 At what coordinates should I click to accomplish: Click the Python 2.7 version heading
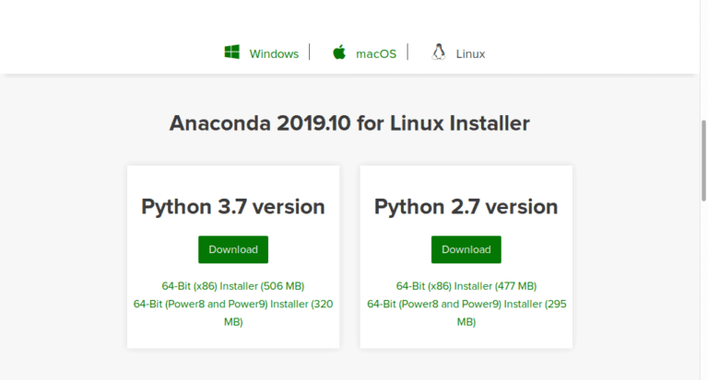point(466,207)
